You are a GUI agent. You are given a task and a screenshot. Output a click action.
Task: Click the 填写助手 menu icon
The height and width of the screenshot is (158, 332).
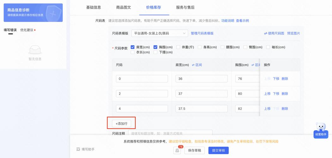click(x=78, y=149)
